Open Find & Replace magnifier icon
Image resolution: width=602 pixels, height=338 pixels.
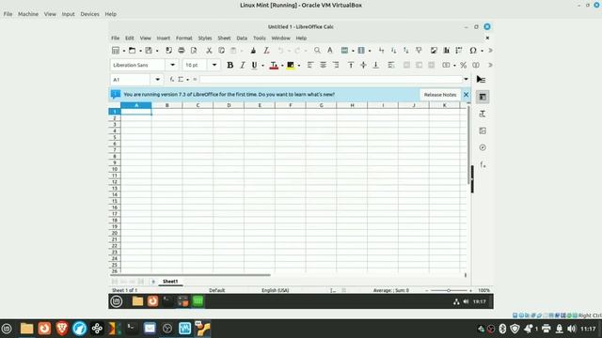(317, 50)
